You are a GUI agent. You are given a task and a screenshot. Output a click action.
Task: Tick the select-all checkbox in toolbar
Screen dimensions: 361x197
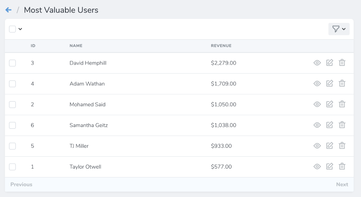click(12, 29)
